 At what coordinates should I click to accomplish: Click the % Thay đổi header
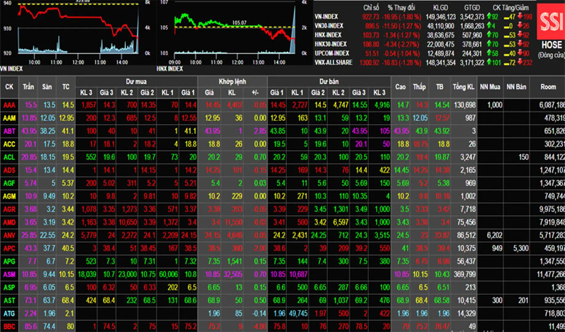[401, 7]
